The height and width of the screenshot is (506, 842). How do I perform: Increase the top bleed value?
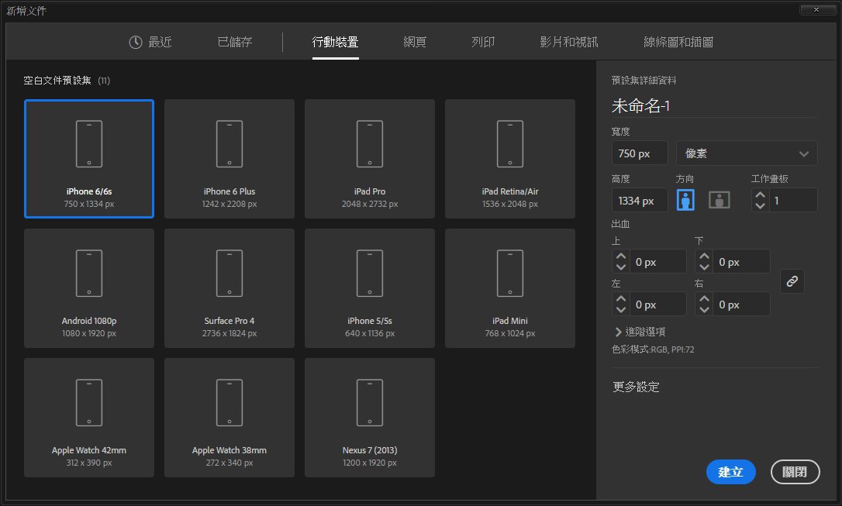[620, 256]
